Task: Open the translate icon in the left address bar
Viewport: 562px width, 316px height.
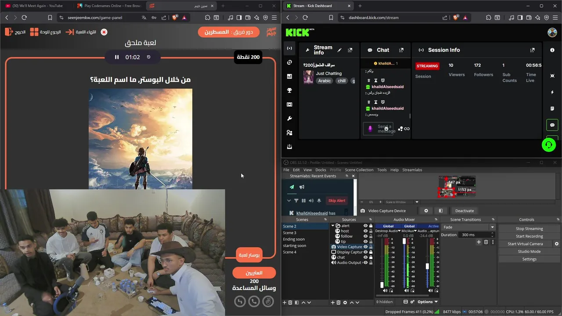Action: [144, 18]
